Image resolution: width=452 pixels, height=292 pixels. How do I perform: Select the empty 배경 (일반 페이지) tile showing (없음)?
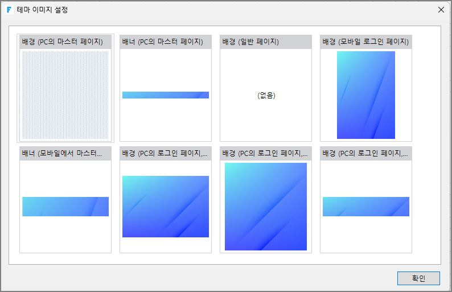click(x=266, y=95)
